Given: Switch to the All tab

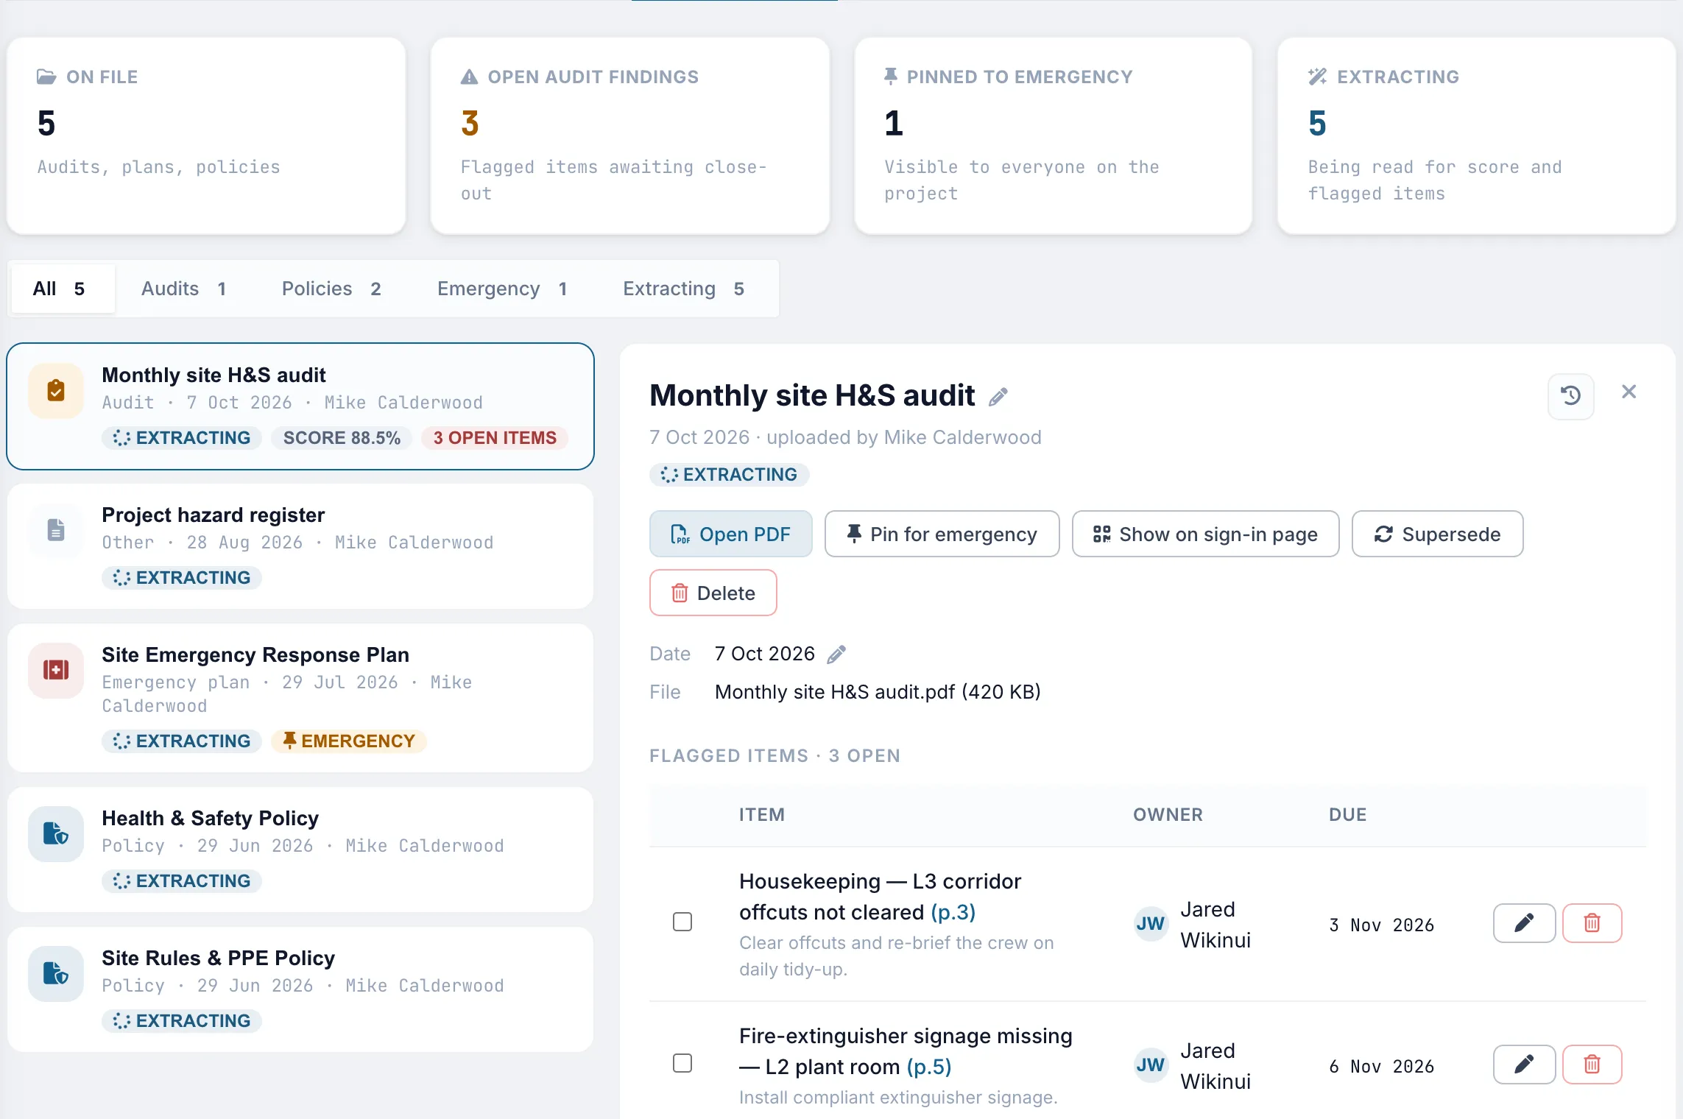Looking at the screenshot, I should point(63,289).
